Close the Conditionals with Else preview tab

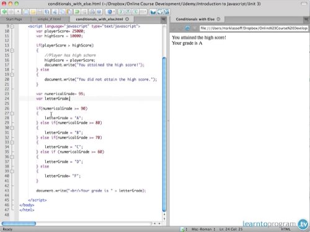point(218,19)
